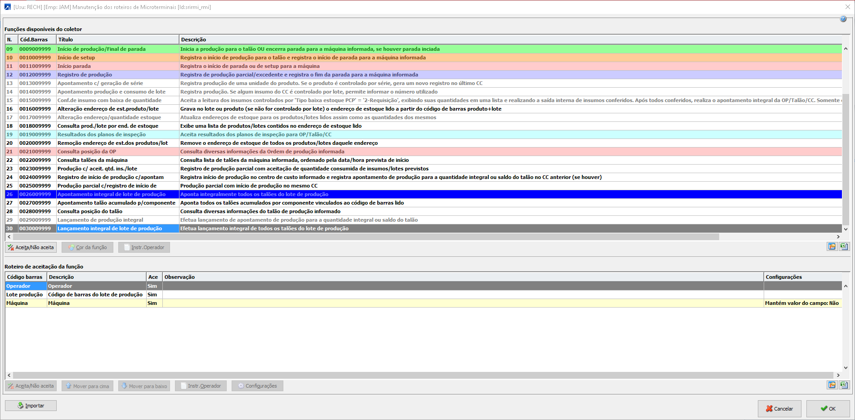Click the Cor da função button
Screen dimensions: 855x420
pos(87,247)
